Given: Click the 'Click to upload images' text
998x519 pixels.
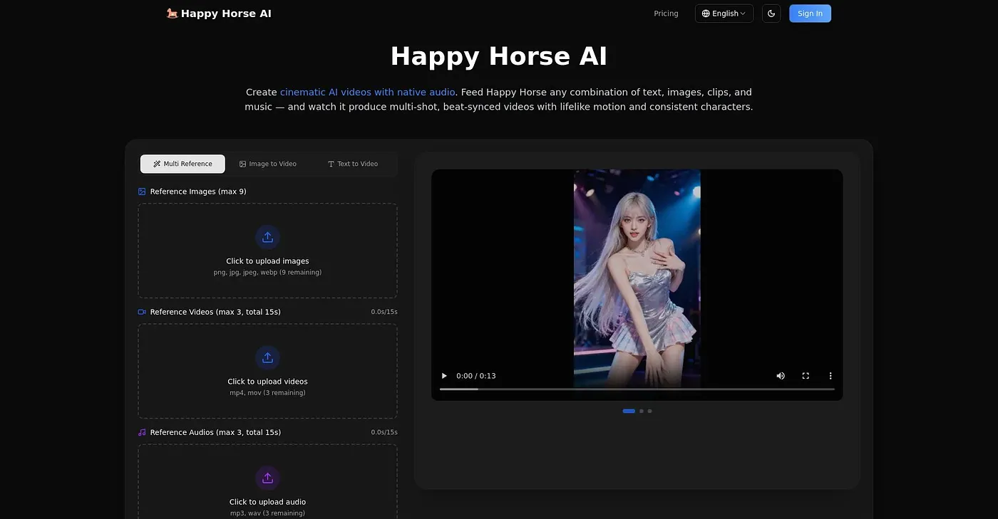Looking at the screenshot, I should point(267,261).
